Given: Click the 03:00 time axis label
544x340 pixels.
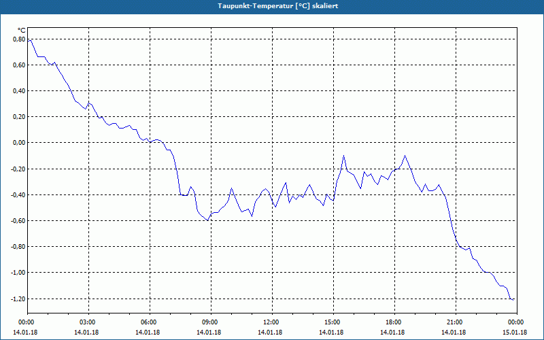Looking at the screenshot, I should coord(88,322).
